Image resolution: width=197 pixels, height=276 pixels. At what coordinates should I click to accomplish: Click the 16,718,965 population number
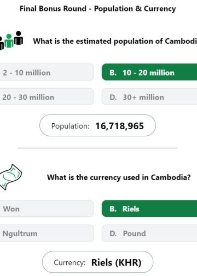[120, 126]
